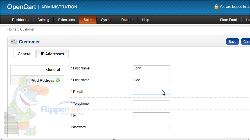Click Add Address in sidebar
The width and height of the screenshot is (250, 140).
click(37, 80)
